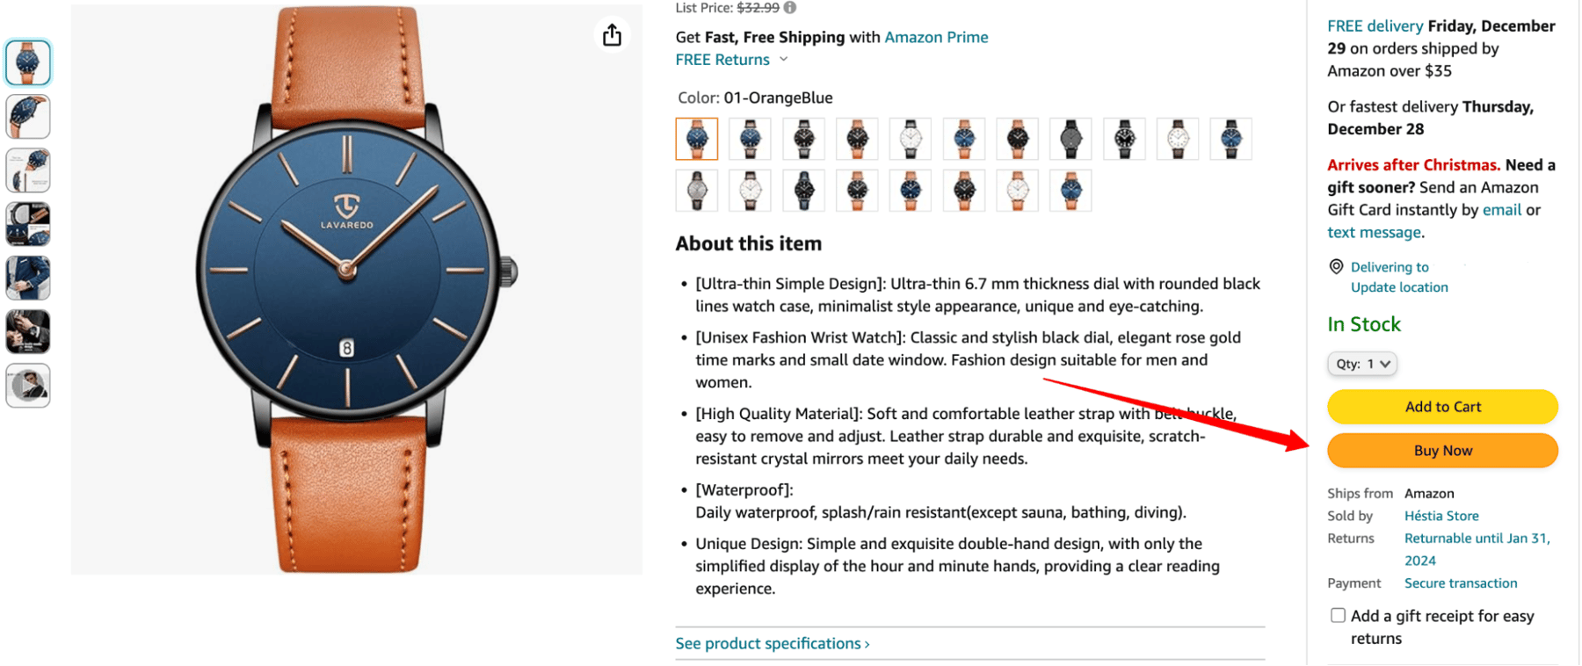Open the Amazon Prime link
Viewport: 1582px width, 666px height.
(935, 37)
